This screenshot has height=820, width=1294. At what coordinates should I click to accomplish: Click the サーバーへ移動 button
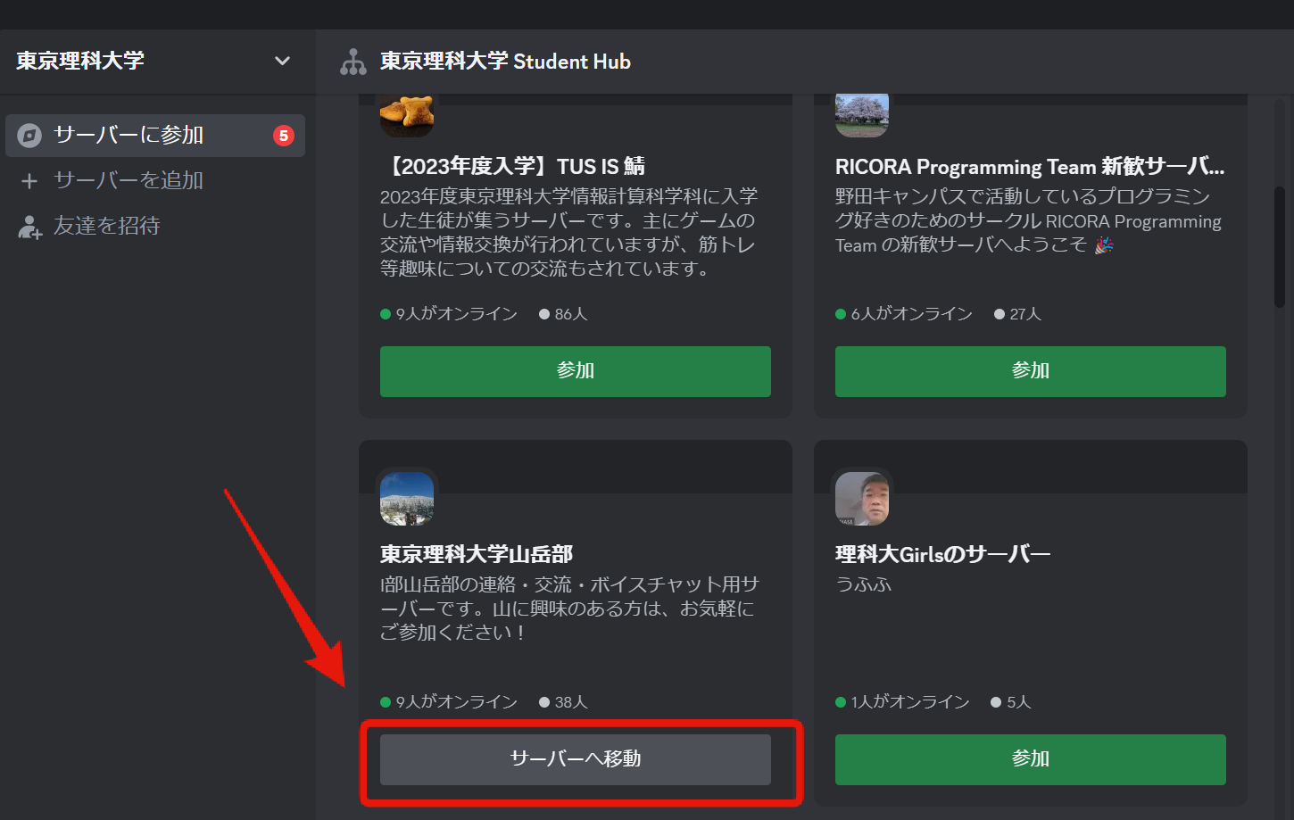576,759
